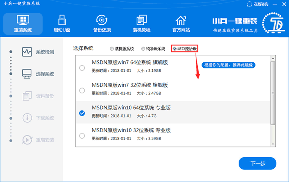Select MSDN原版win7 32位系统 旗舰版 radio

(82, 91)
